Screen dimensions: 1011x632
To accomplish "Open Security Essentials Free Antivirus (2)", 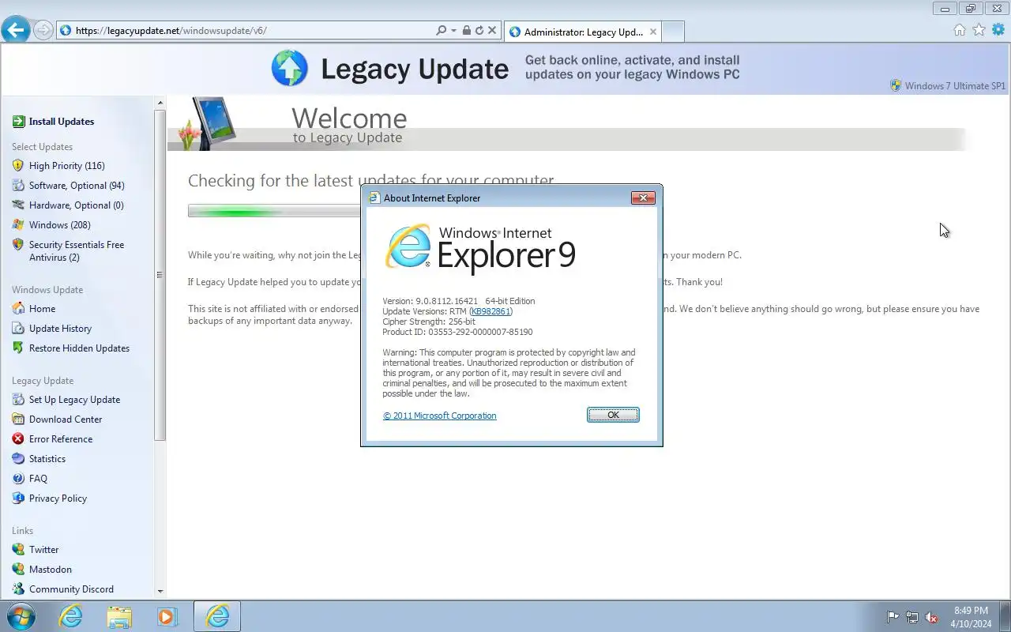I will pos(77,250).
